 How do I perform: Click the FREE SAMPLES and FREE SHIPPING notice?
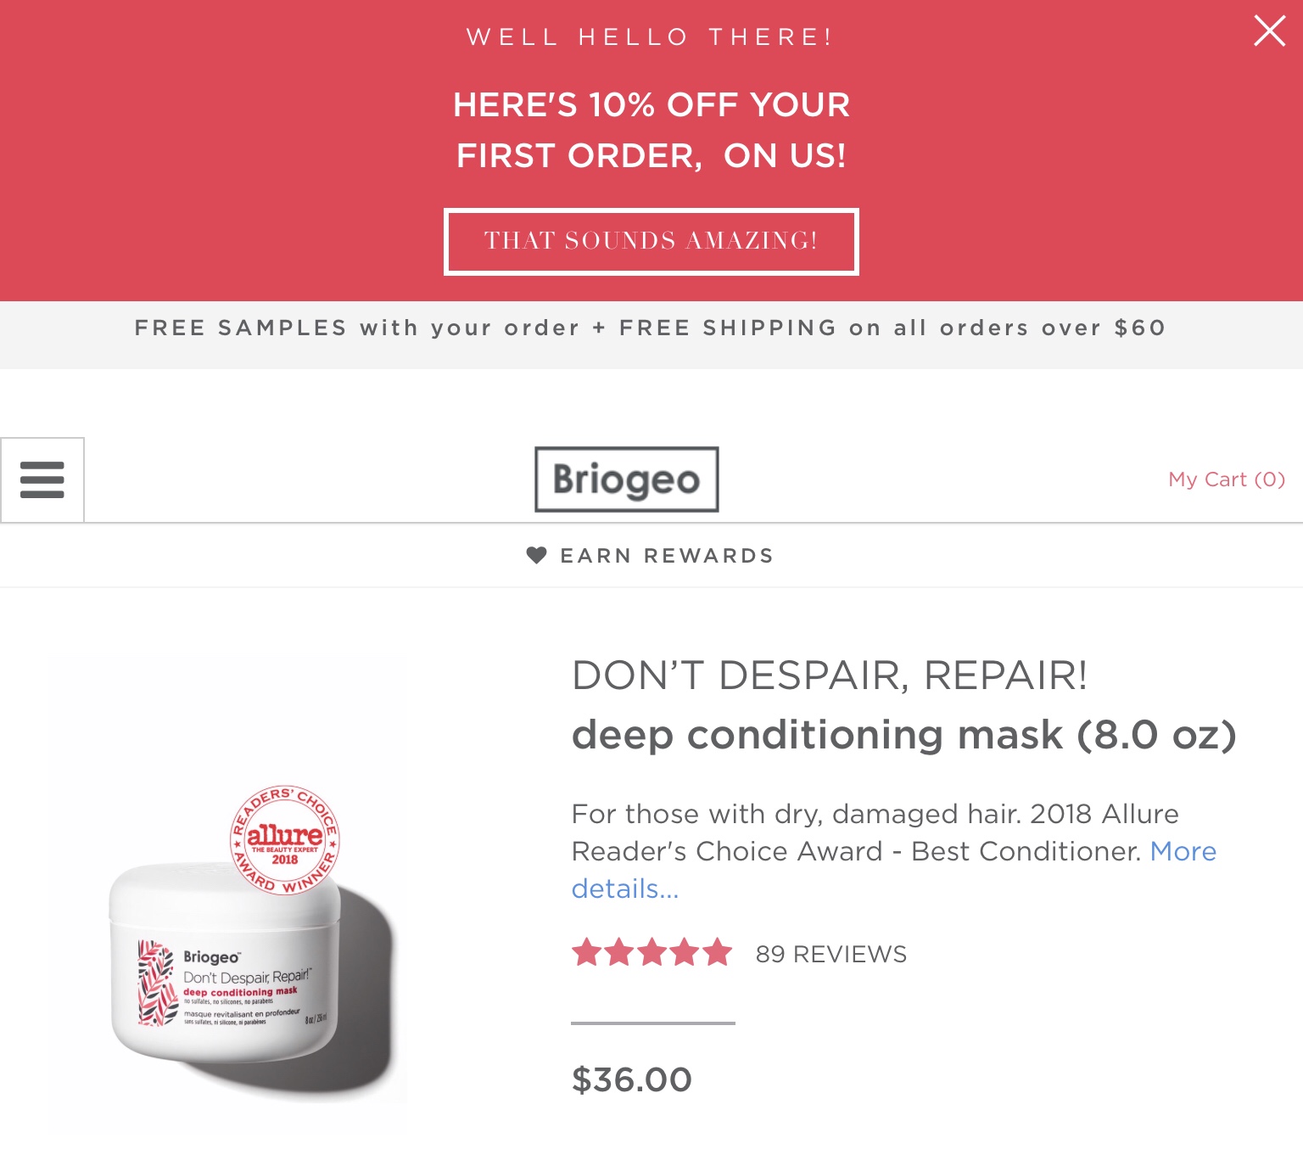pyautogui.click(x=651, y=328)
